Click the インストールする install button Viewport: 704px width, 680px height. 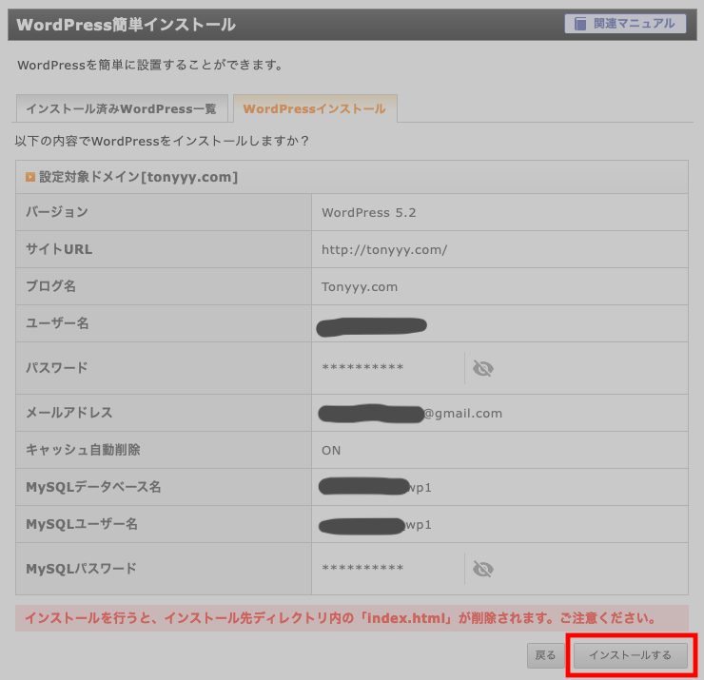[631, 655]
